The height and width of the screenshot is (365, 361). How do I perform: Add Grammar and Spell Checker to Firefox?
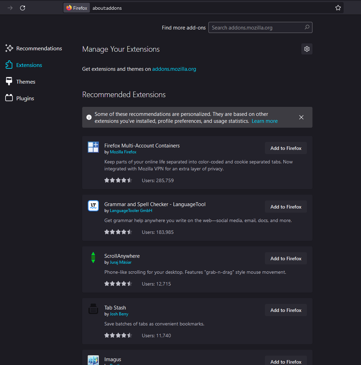point(286,207)
